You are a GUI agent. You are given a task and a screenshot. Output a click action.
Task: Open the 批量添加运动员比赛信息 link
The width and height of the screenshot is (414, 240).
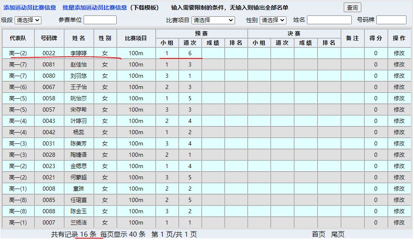(x=95, y=8)
